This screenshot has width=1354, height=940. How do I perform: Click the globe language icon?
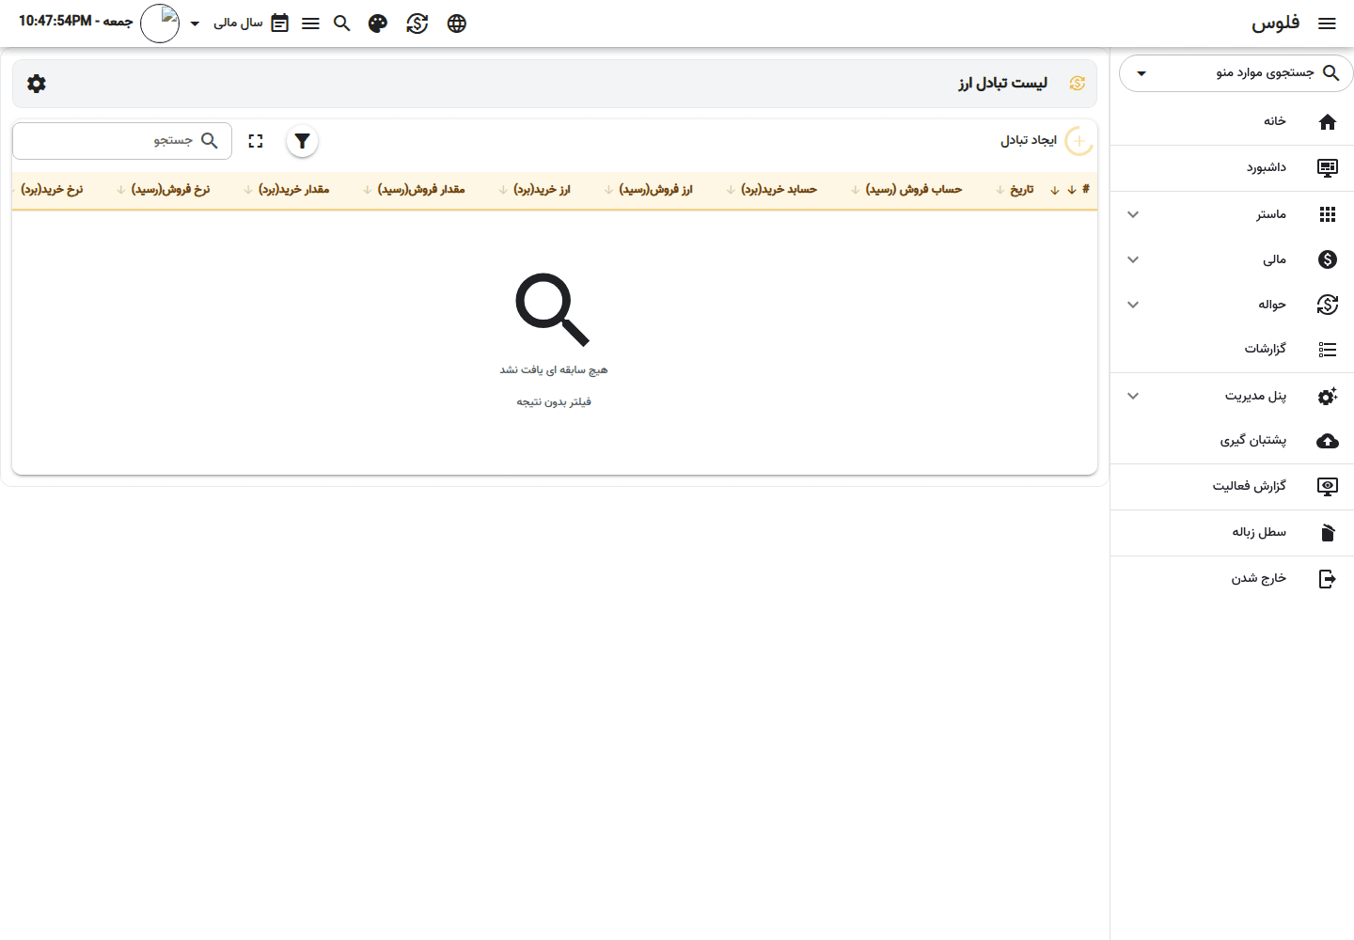[x=457, y=23]
